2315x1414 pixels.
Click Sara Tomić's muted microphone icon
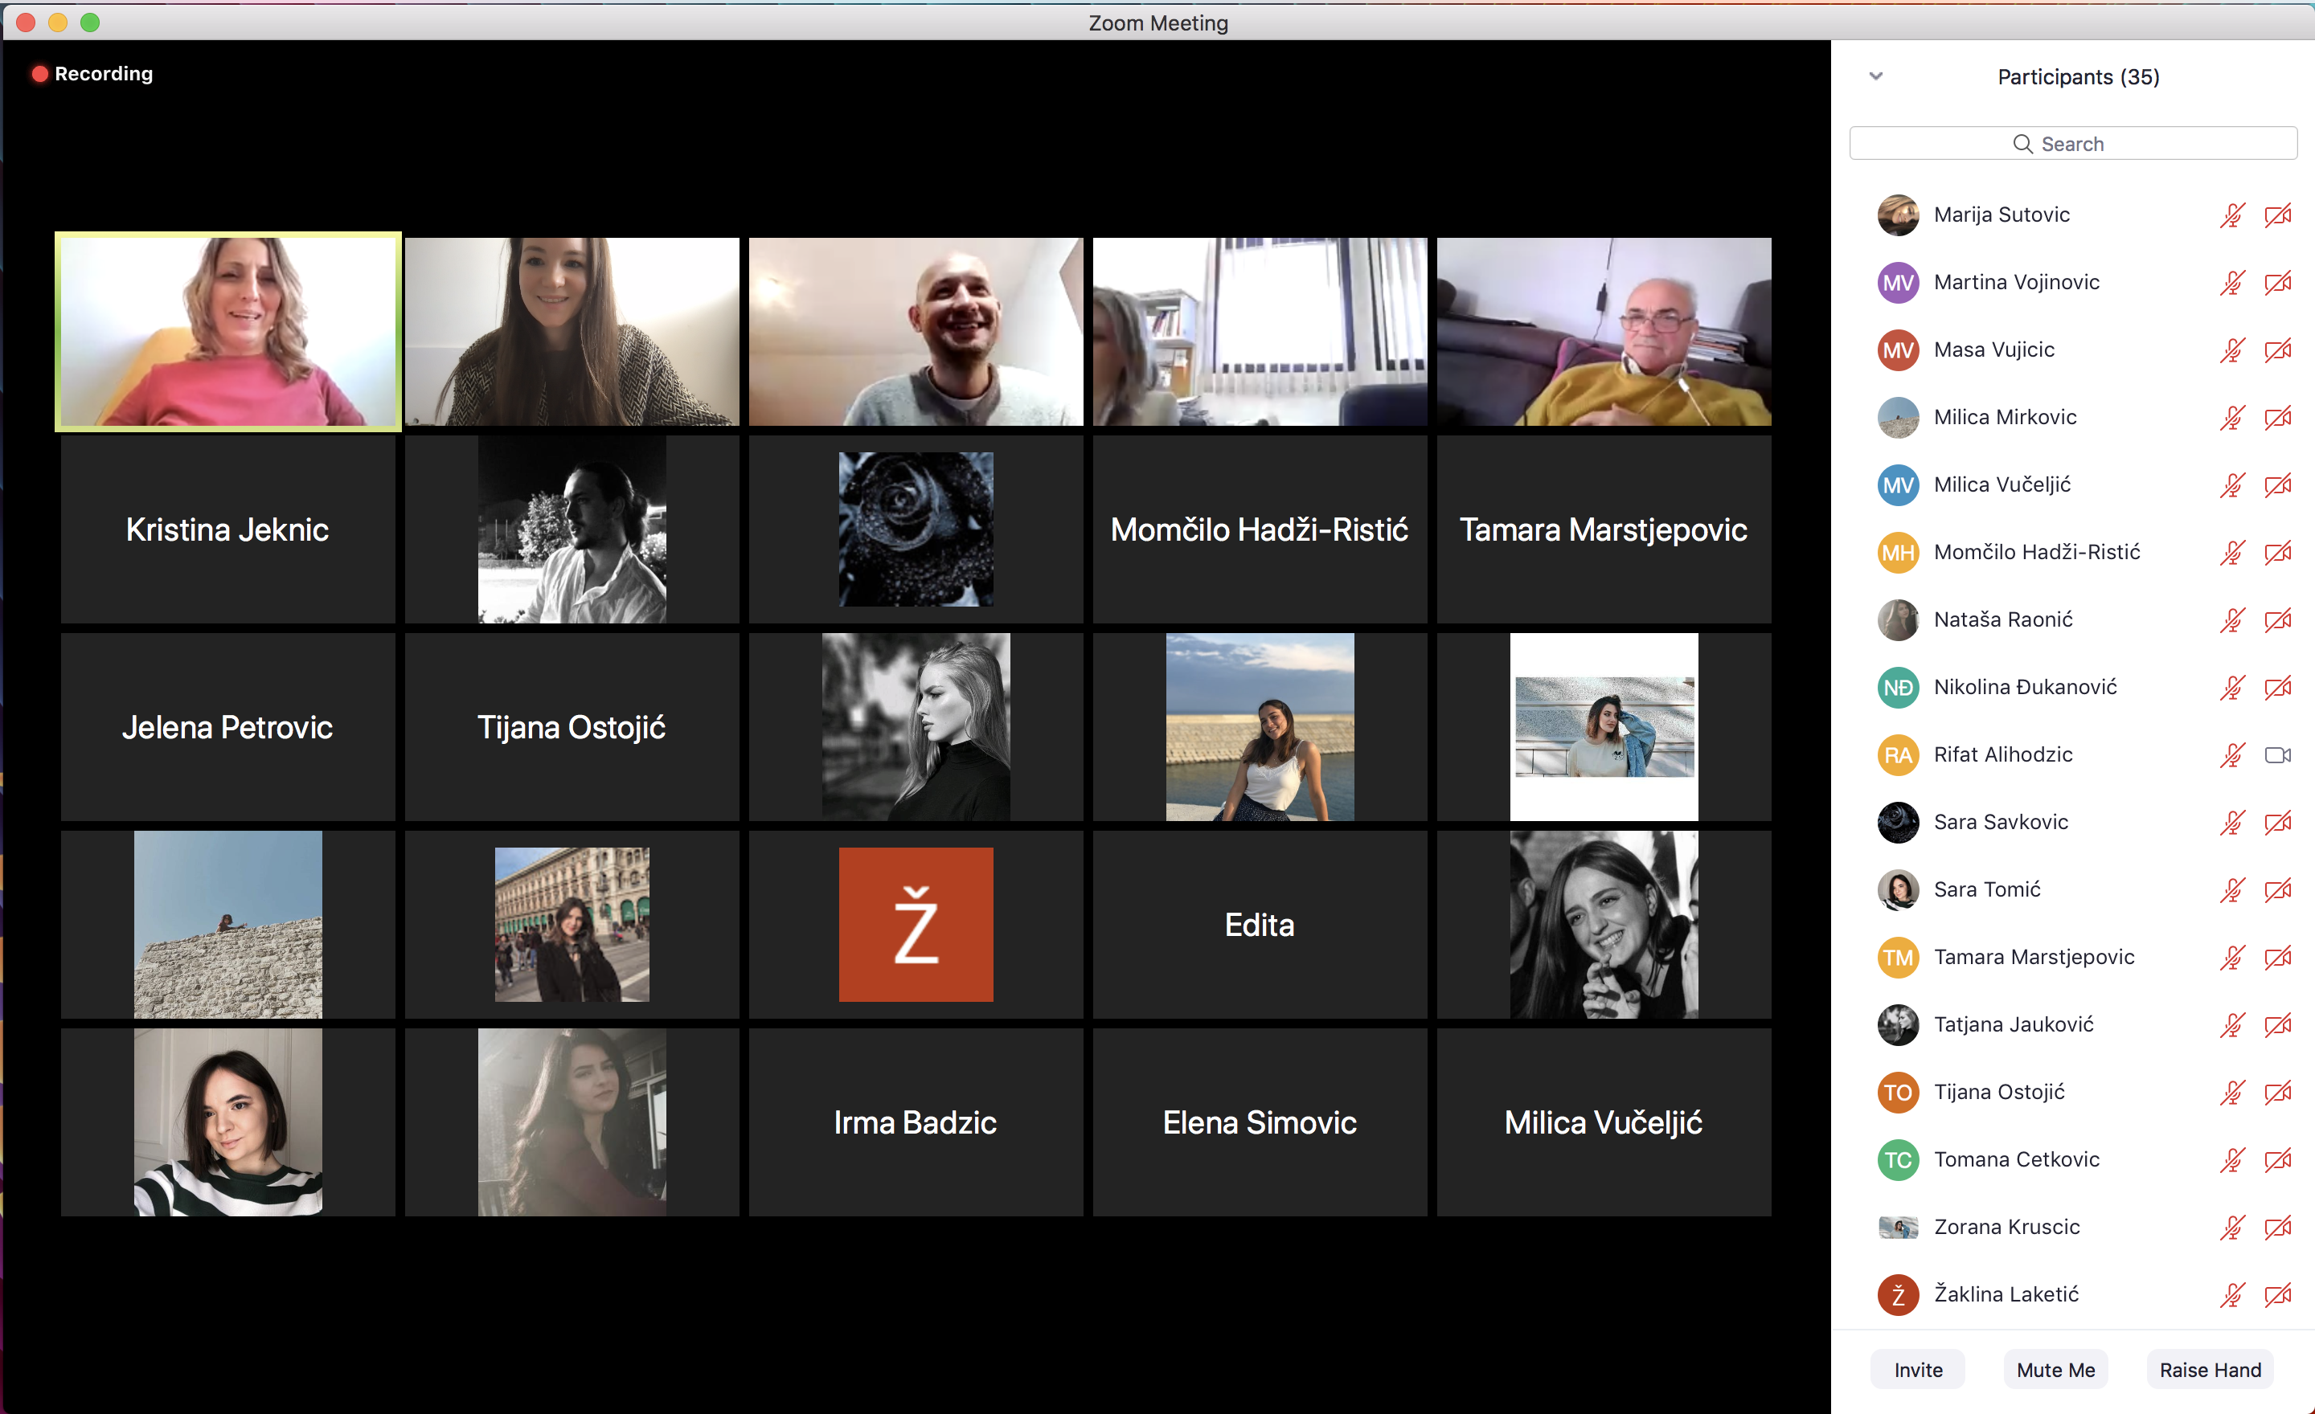pyautogui.click(x=2232, y=890)
